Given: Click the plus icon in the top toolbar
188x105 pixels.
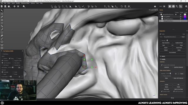Looking at the screenshot, I should point(14,6).
